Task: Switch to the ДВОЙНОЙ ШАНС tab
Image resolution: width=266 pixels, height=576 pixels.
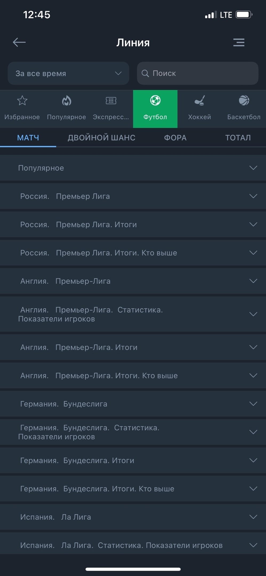Action: click(101, 138)
